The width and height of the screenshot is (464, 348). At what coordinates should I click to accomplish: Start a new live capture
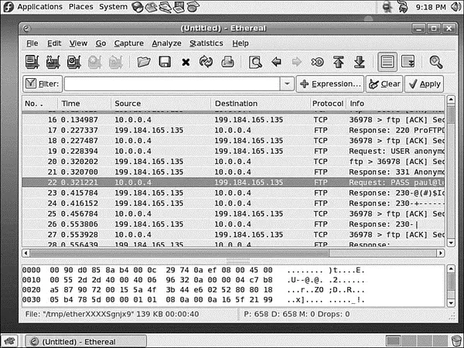pyautogui.click(x=74, y=62)
